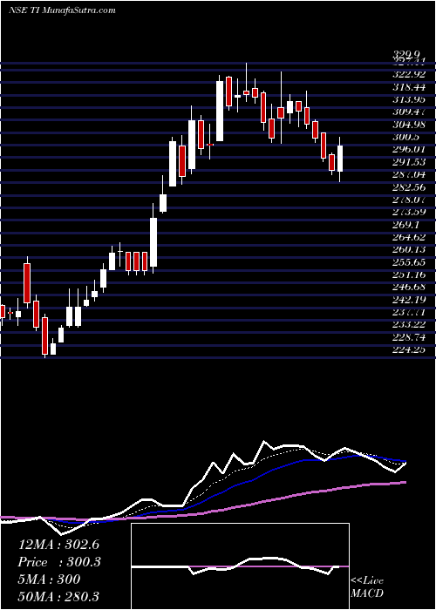Click the 228.74 price axis label
Screen dimensions: 436x610
[x=411, y=337]
